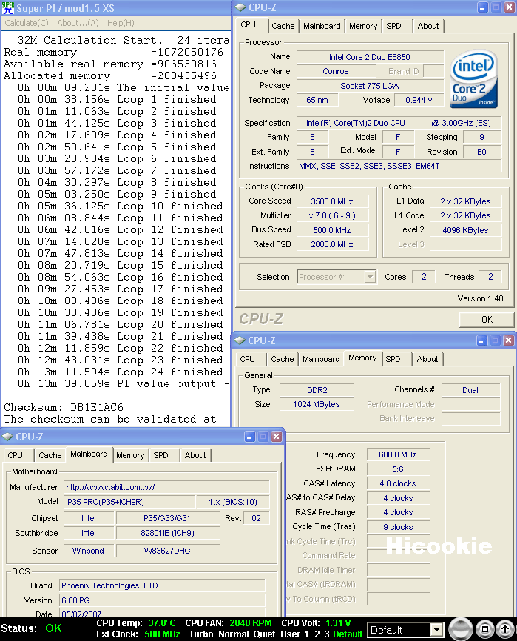
Task: Click the Sensor W83627DHG value
Action: click(x=167, y=551)
